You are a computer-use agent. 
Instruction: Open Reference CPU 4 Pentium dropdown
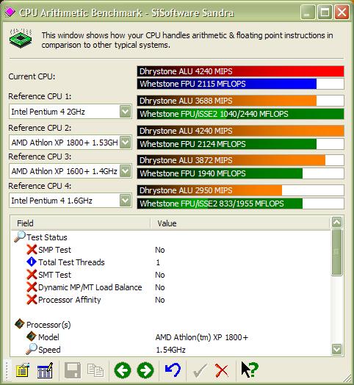[125, 201]
